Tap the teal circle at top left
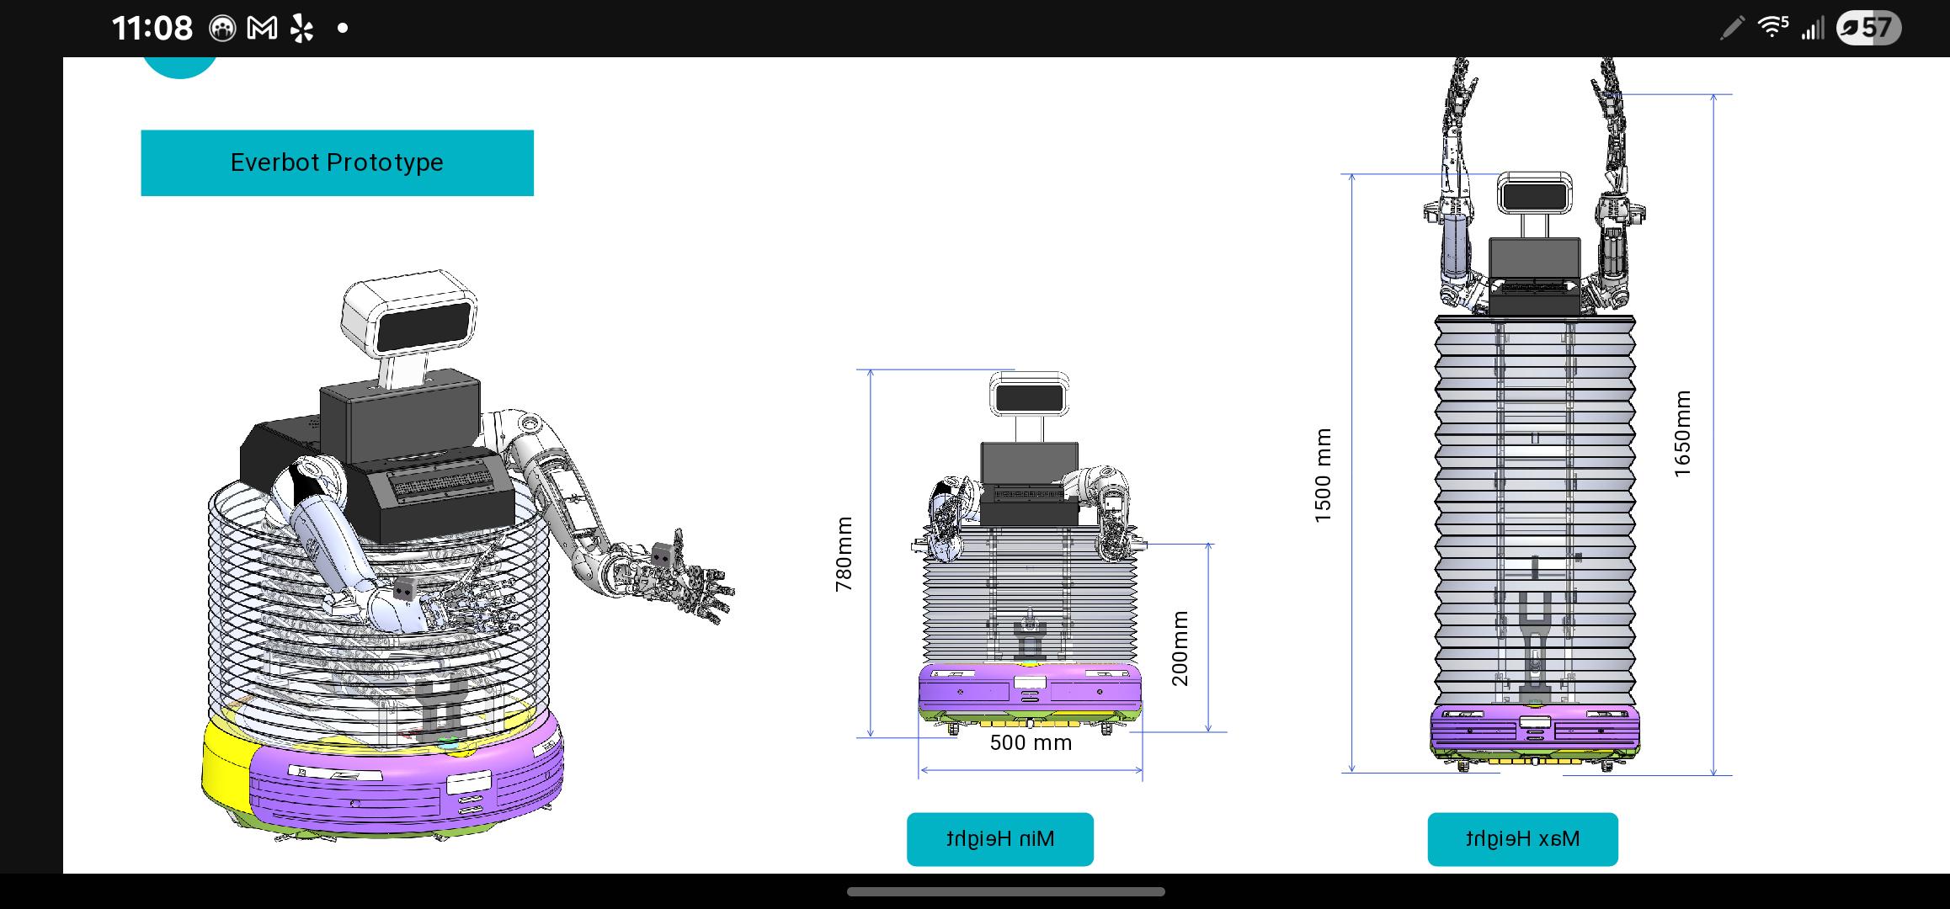Image resolution: width=1950 pixels, height=909 pixels. coord(180,67)
